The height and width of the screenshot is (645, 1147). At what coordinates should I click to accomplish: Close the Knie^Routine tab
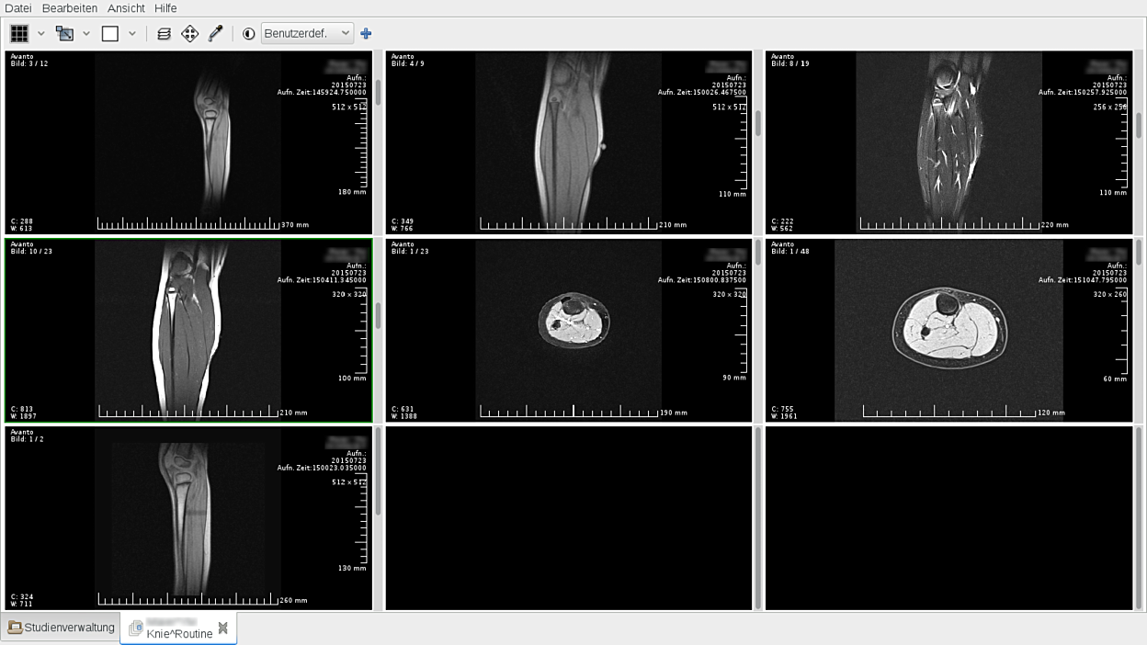coord(222,628)
